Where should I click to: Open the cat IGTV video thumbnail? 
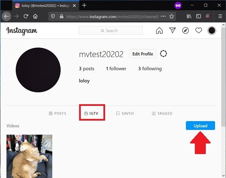pyautogui.click(x=29, y=156)
